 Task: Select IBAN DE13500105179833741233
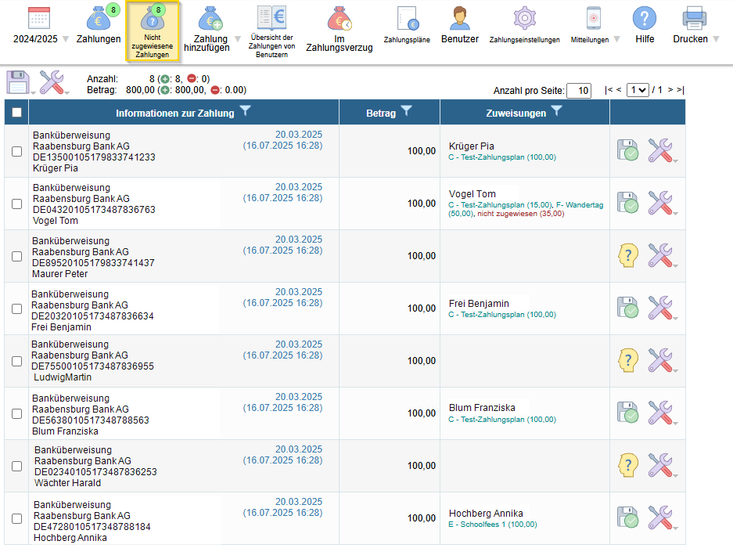pos(94,157)
